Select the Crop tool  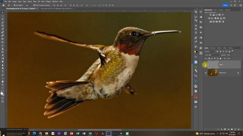[x=3, y=26]
